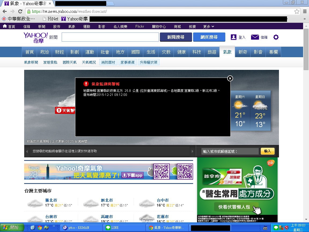This screenshot has height=232, width=309.
Task: Click the 快看伏冒懶人包 ad button
Action: click(237, 207)
